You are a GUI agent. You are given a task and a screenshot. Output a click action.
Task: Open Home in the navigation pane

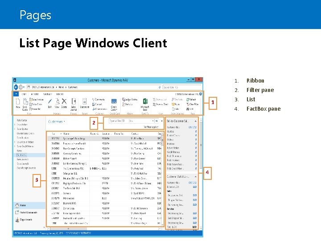point(29,205)
